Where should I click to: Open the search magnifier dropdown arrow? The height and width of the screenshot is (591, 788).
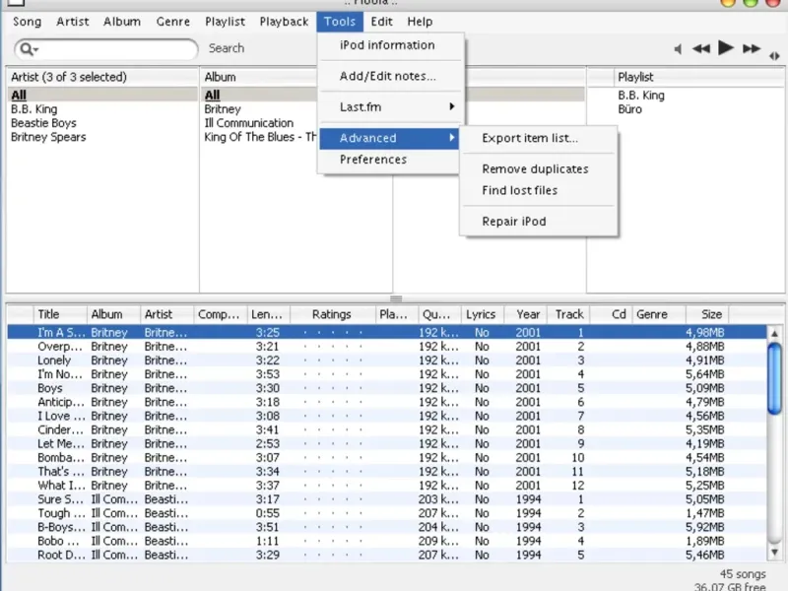tap(34, 50)
